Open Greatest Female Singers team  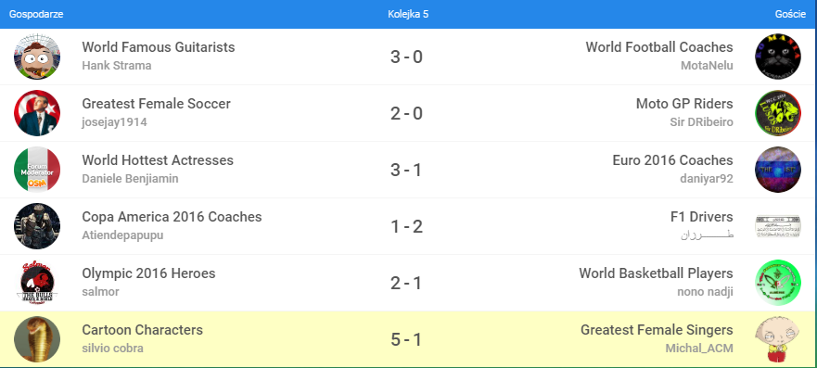pyautogui.click(x=657, y=330)
